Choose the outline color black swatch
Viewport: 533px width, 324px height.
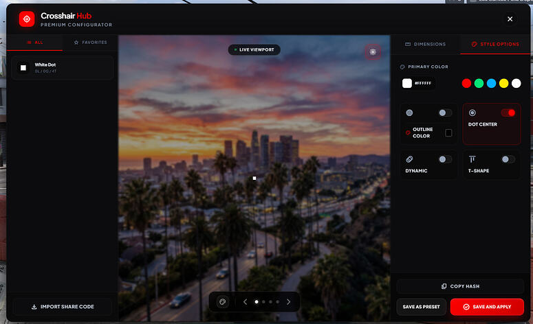[448, 132]
